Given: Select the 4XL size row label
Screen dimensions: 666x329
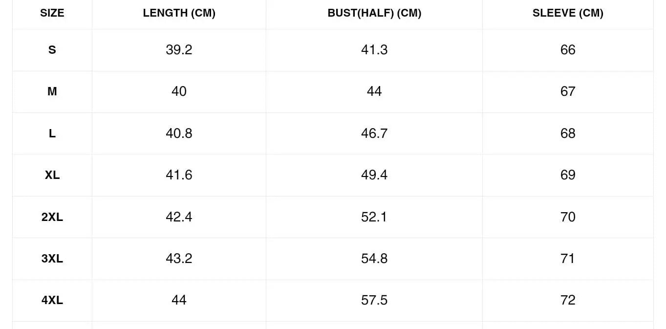Looking at the screenshot, I should click(52, 300).
